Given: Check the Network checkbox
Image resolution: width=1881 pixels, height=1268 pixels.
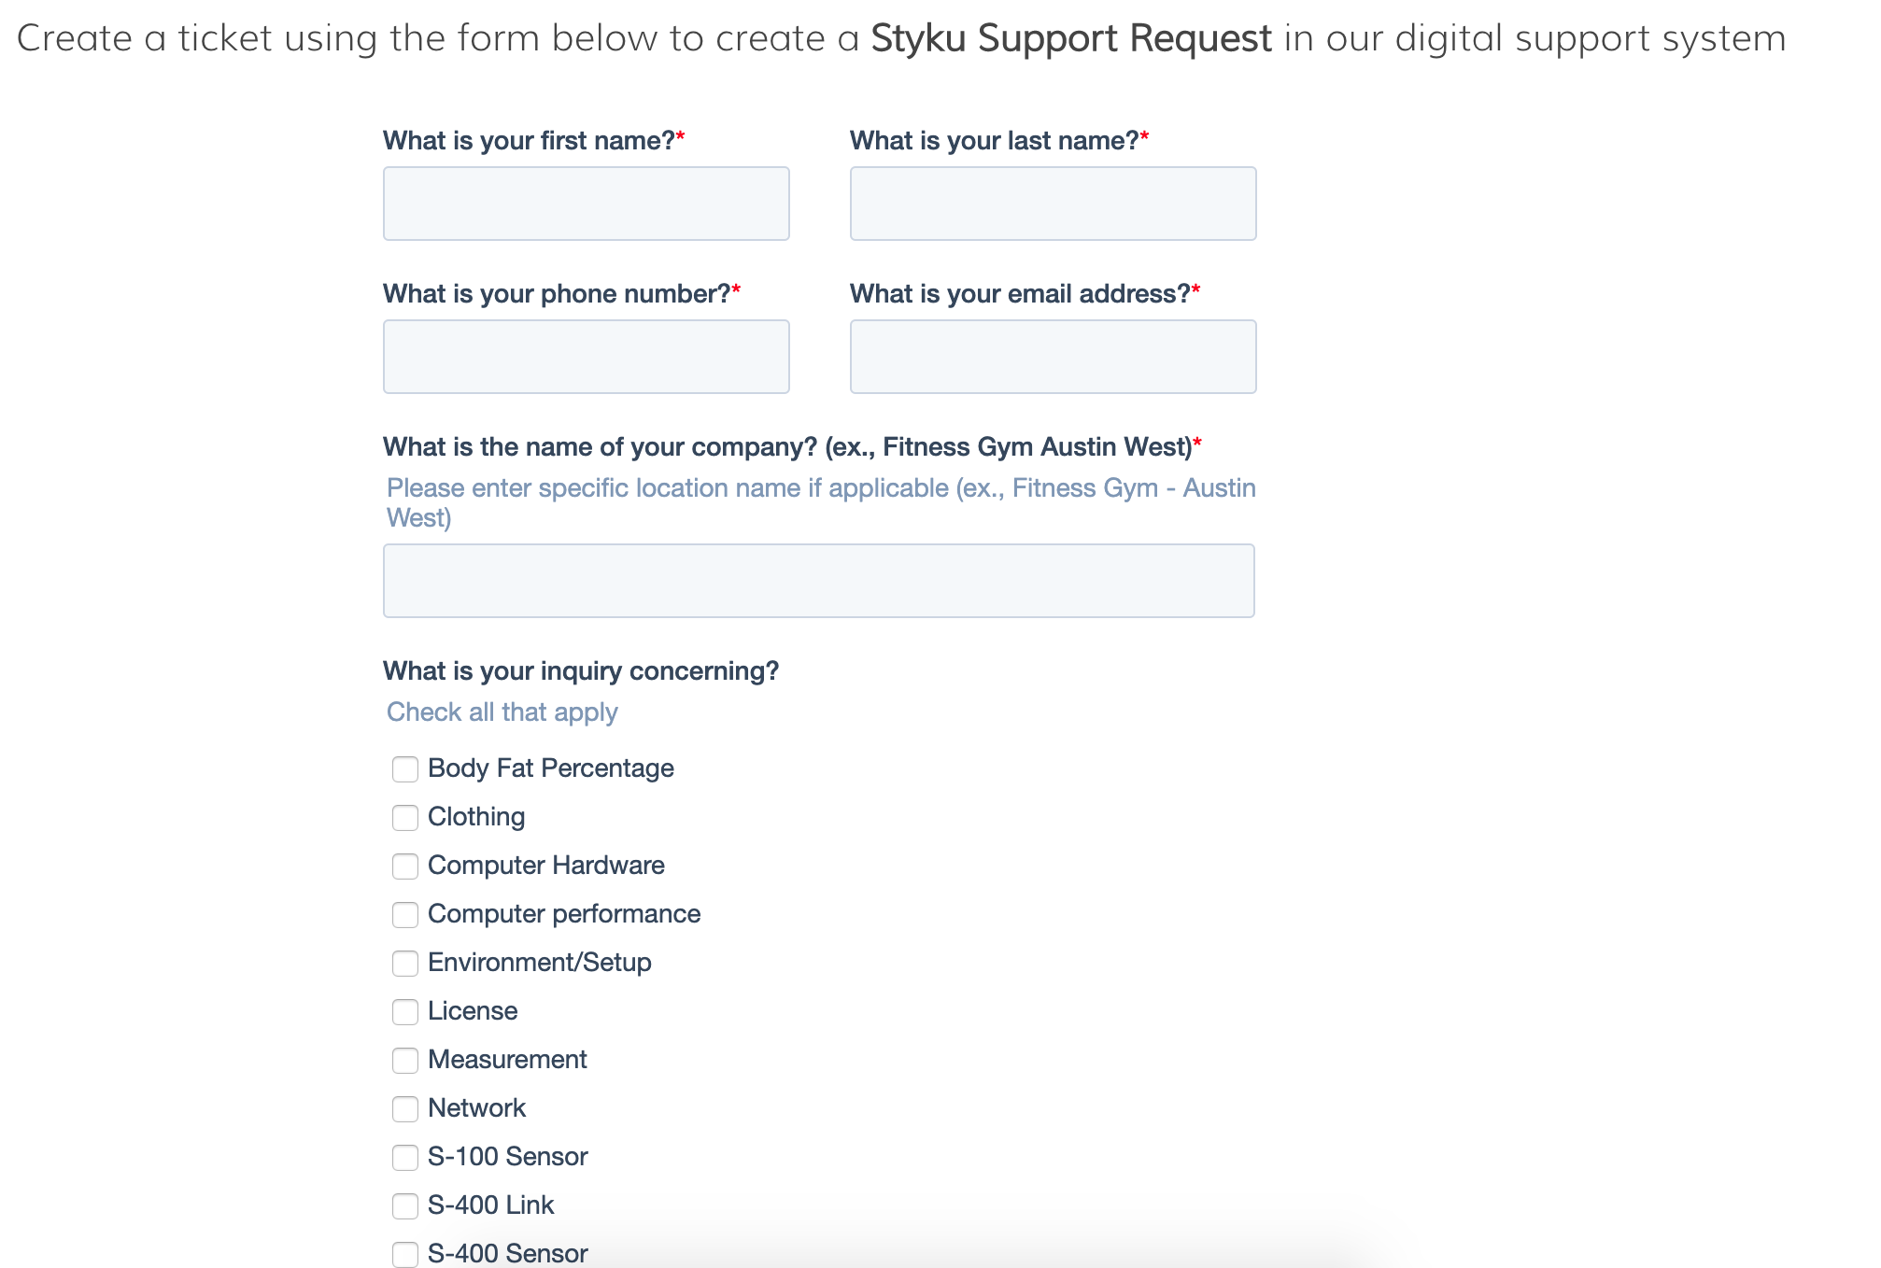Looking at the screenshot, I should 405,1109.
